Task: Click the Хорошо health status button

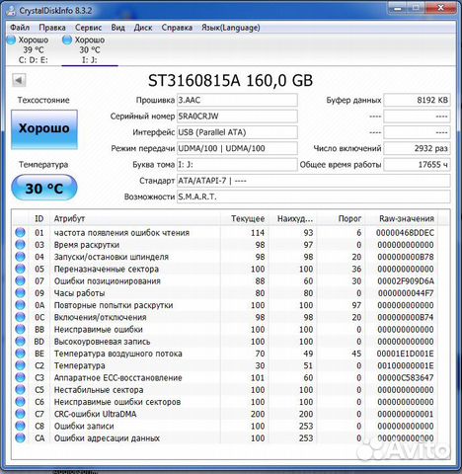Action: pyautogui.click(x=44, y=129)
